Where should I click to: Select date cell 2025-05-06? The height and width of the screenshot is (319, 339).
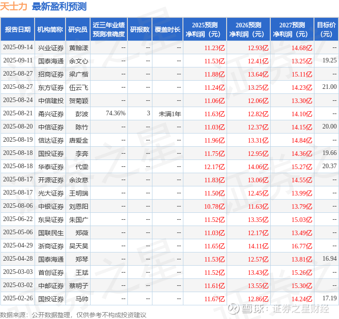coord(18,232)
